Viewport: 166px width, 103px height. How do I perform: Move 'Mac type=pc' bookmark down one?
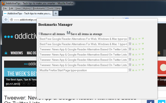point(139,39)
